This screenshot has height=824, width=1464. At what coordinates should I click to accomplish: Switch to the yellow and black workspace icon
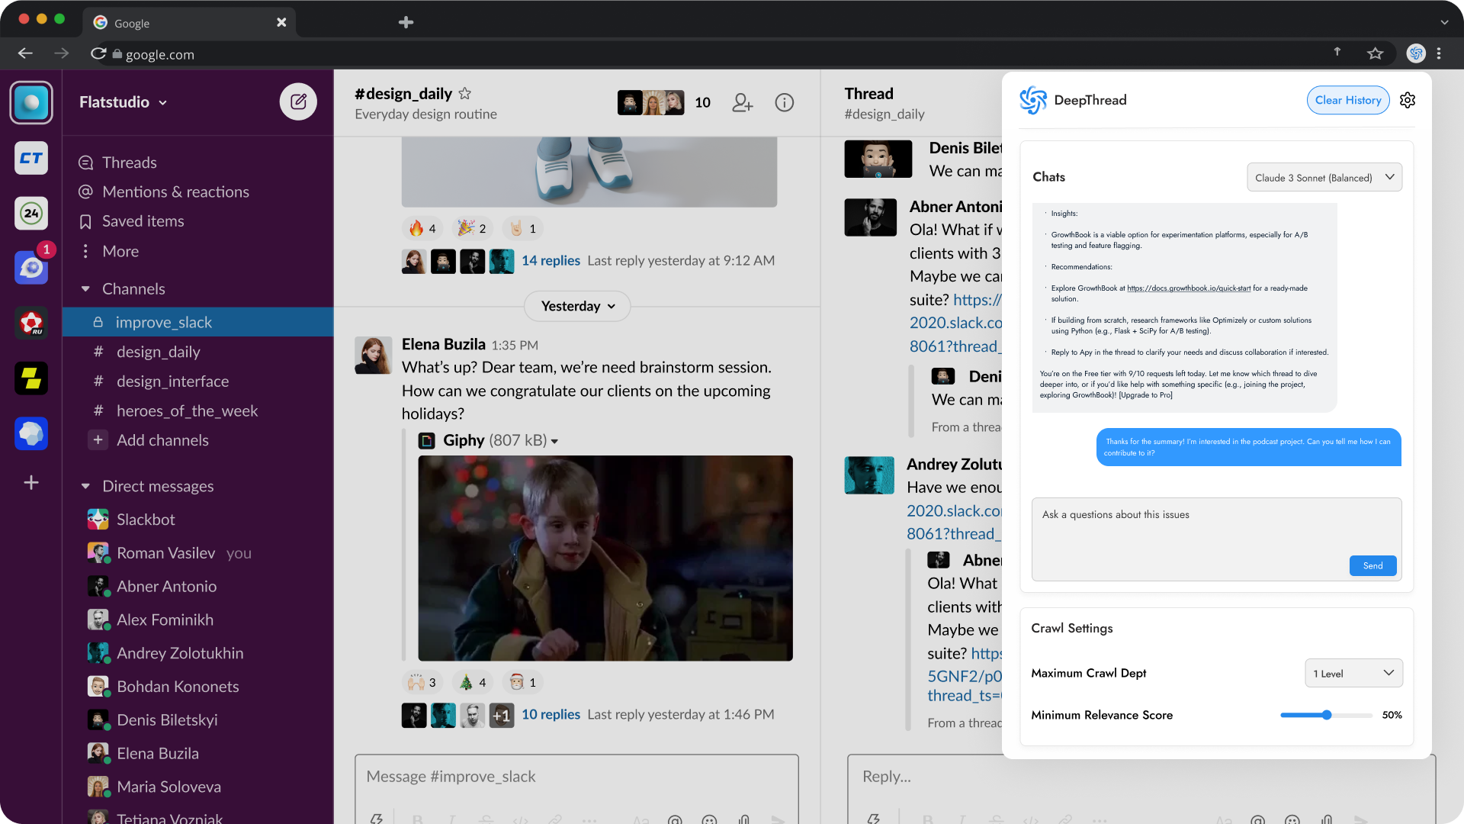[31, 378]
